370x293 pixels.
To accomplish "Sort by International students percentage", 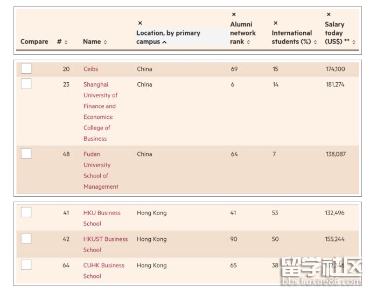I will pos(315,42).
